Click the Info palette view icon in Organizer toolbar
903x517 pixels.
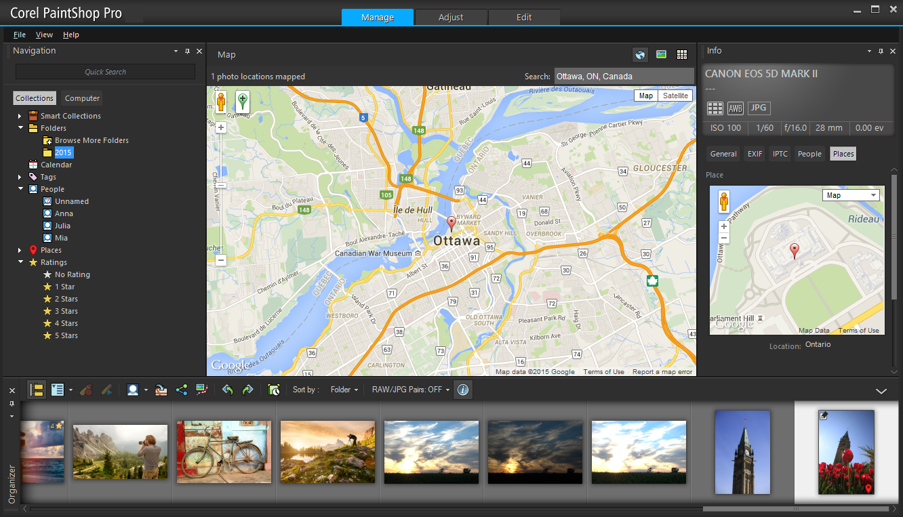coord(58,390)
